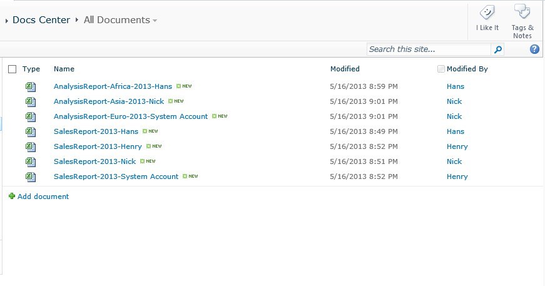Click Excel icon for SalesReport-2013-Henry
This screenshot has width=545, height=286.
(31, 146)
